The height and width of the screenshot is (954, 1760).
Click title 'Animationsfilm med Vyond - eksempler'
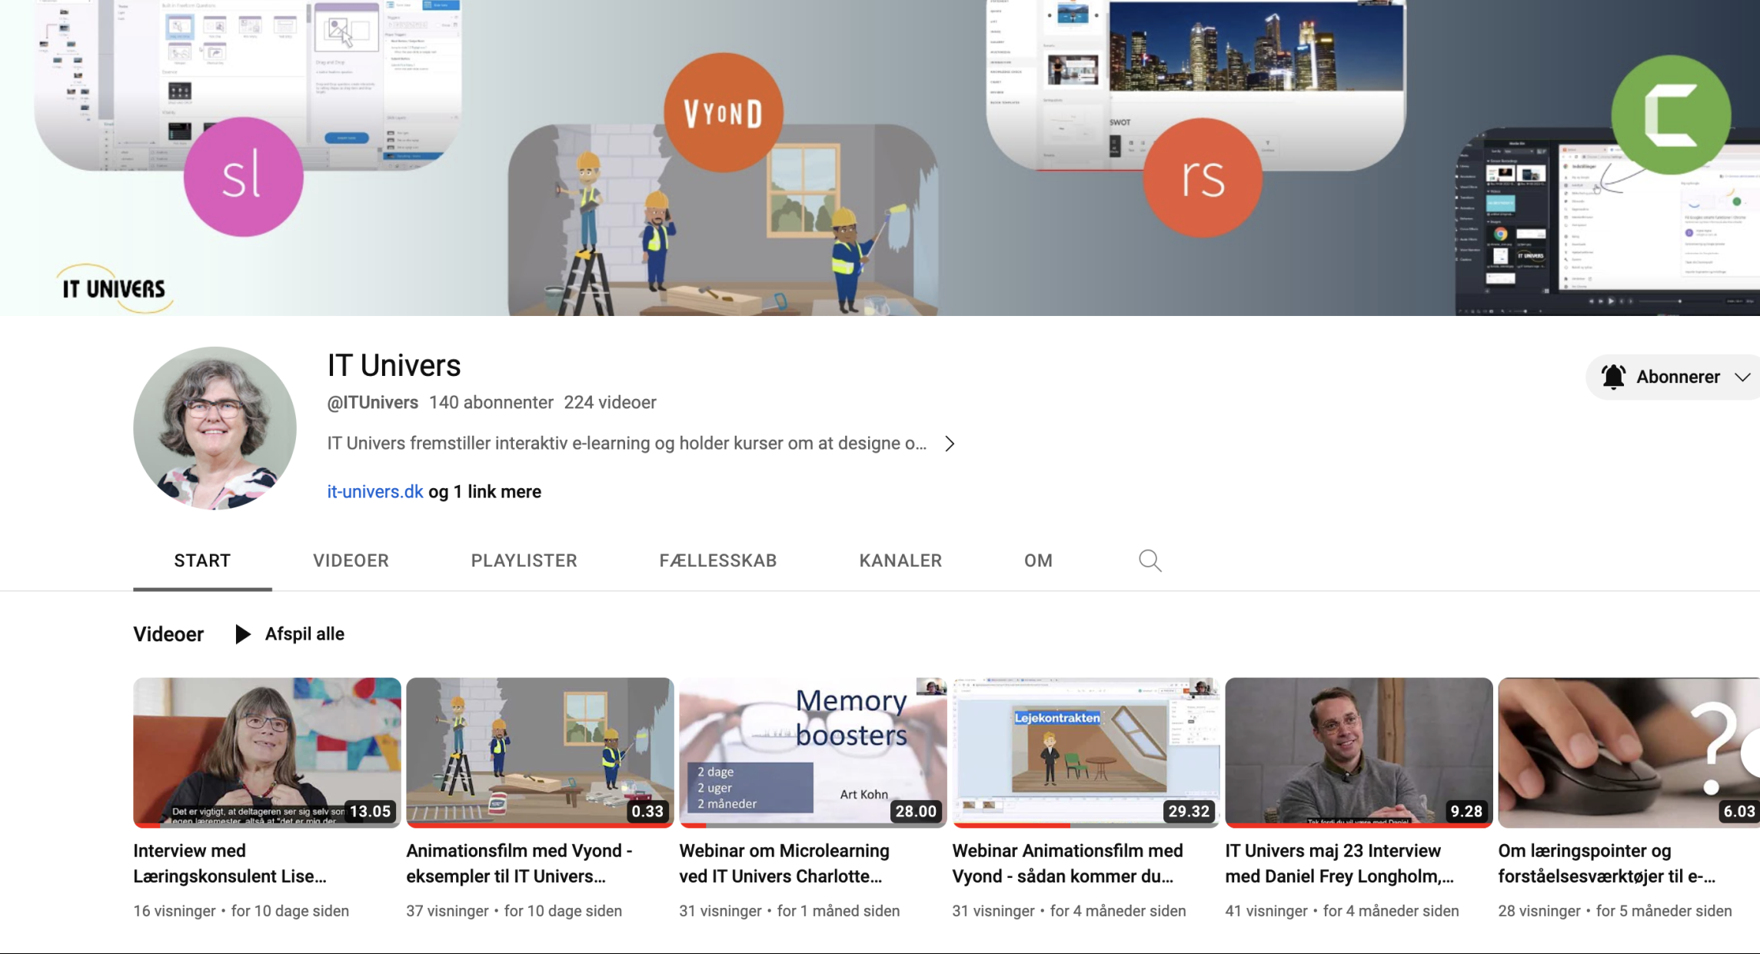(x=519, y=863)
